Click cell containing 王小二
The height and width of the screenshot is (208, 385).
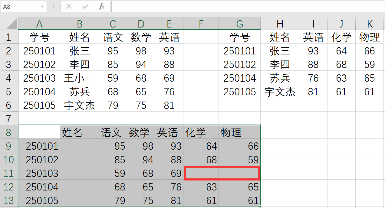(79, 78)
